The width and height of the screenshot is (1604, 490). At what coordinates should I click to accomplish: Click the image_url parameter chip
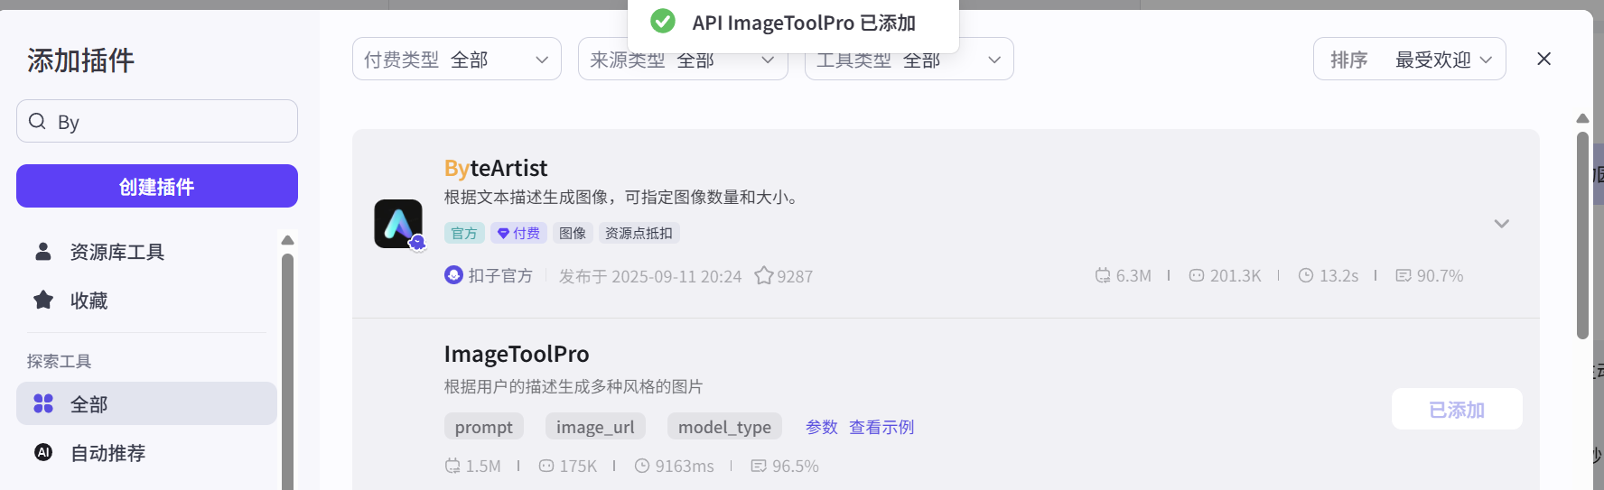pyautogui.click(x=595, y=427)
